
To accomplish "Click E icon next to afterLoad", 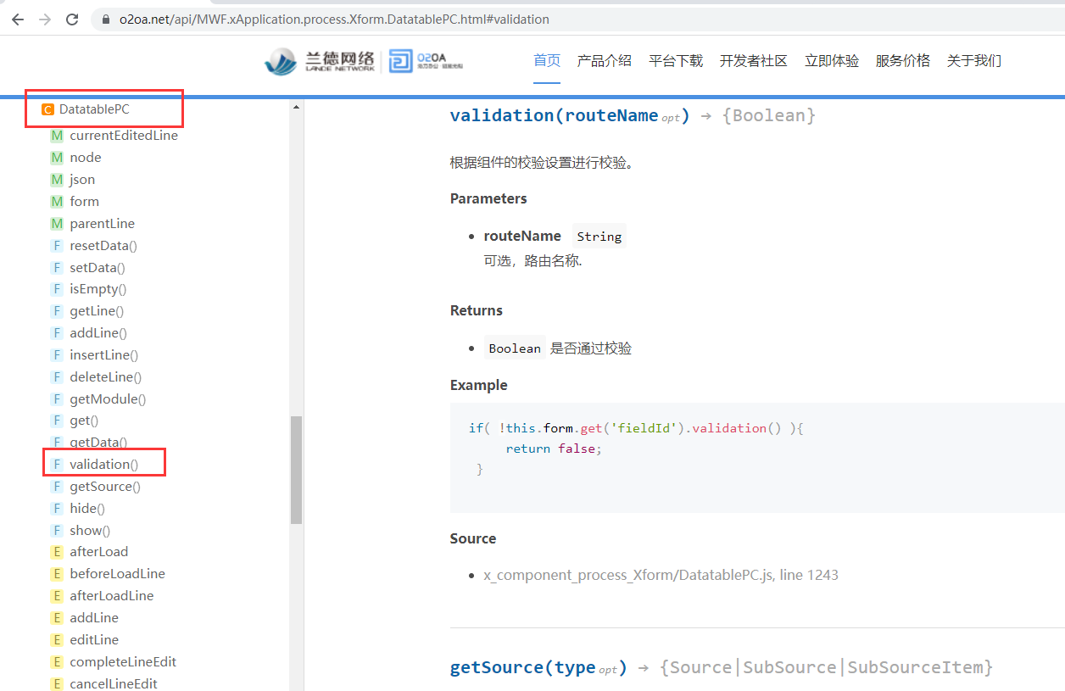I will 57,552.
